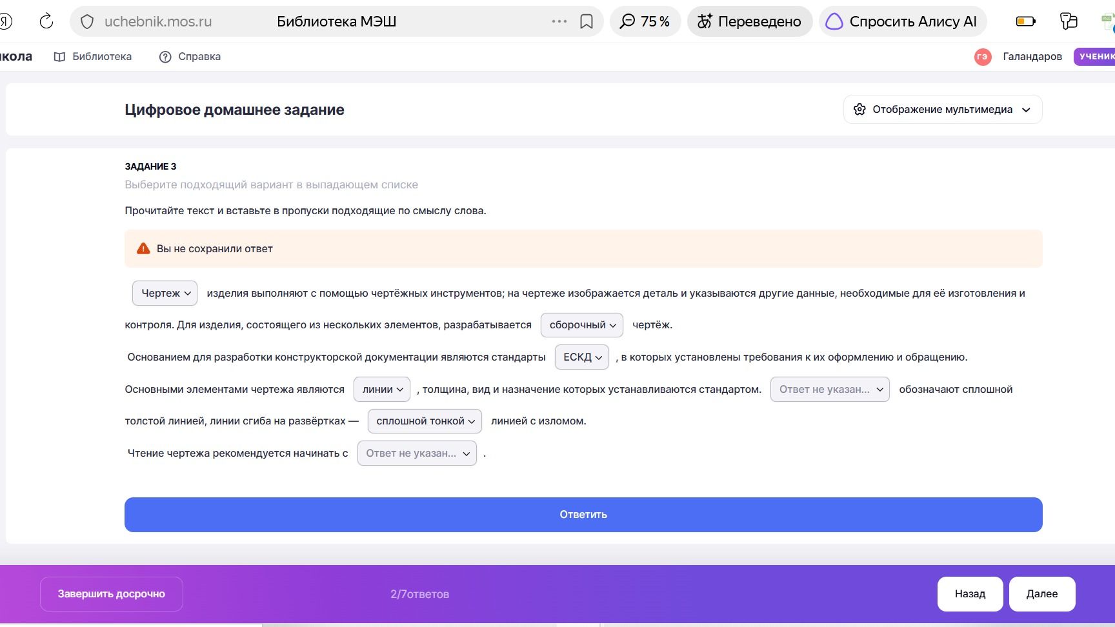The width and height of the screenshot is (1115, 627).
Task: Ask Alice AI via Спросить Алису AI
Action: tap(901, 21)
